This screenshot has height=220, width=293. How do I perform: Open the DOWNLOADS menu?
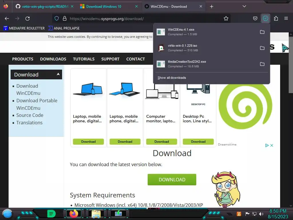53,59
